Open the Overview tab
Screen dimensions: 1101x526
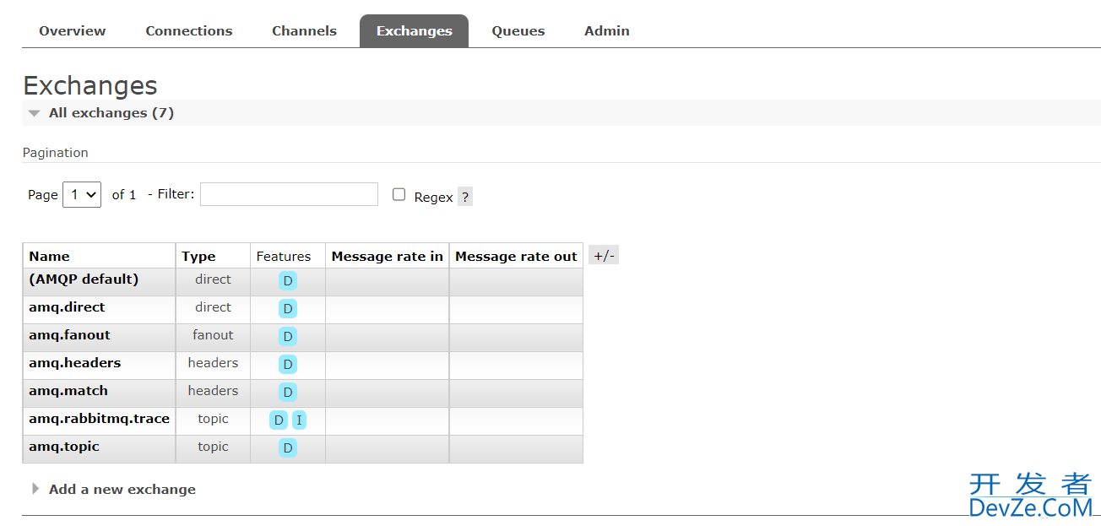pos(73,31)
